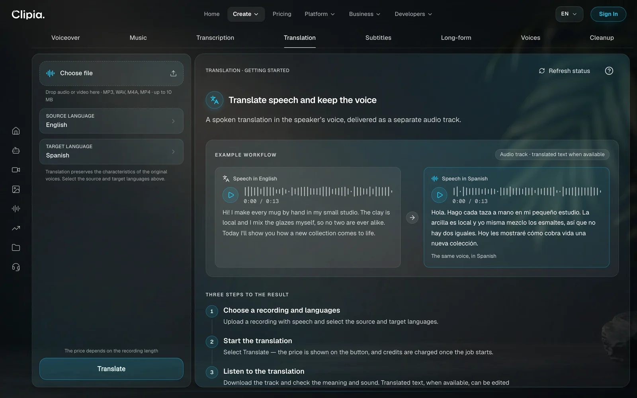The height and width of the screenshot is (398, 637).
Task: Open the Create dropdown menu
Action: click(246, 14)
